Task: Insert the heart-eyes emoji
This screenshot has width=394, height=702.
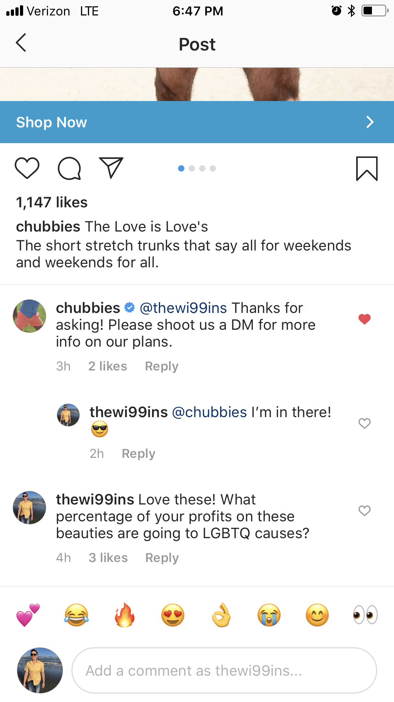Action: coord(173,615)
